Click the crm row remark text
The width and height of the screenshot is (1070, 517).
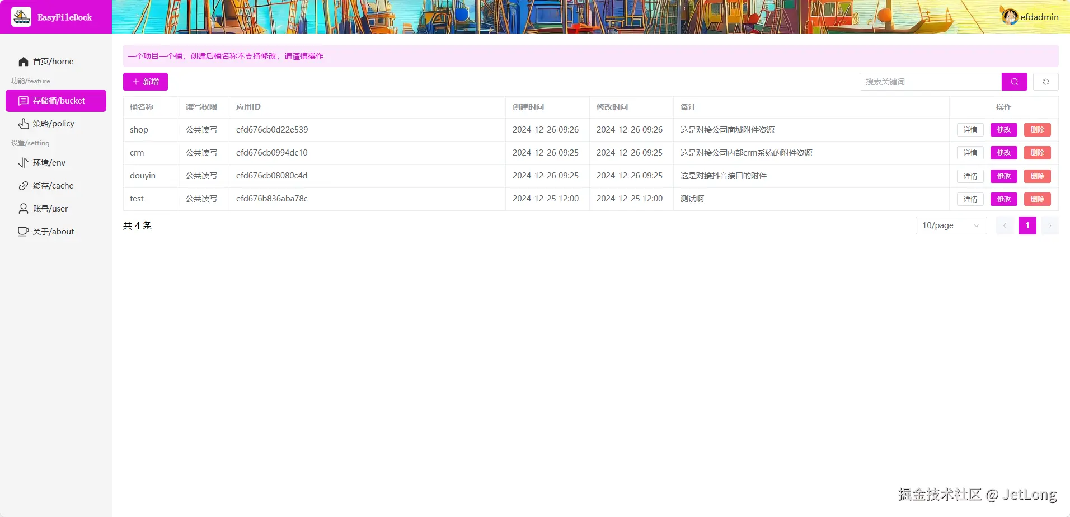click(747, 153)
